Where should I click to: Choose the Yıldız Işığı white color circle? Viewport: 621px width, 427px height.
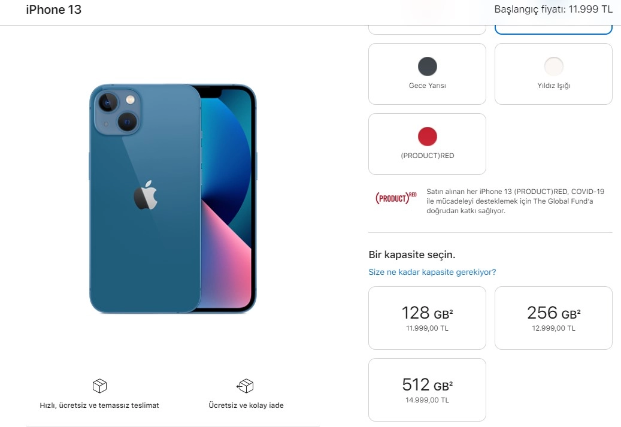coord(554,66)
